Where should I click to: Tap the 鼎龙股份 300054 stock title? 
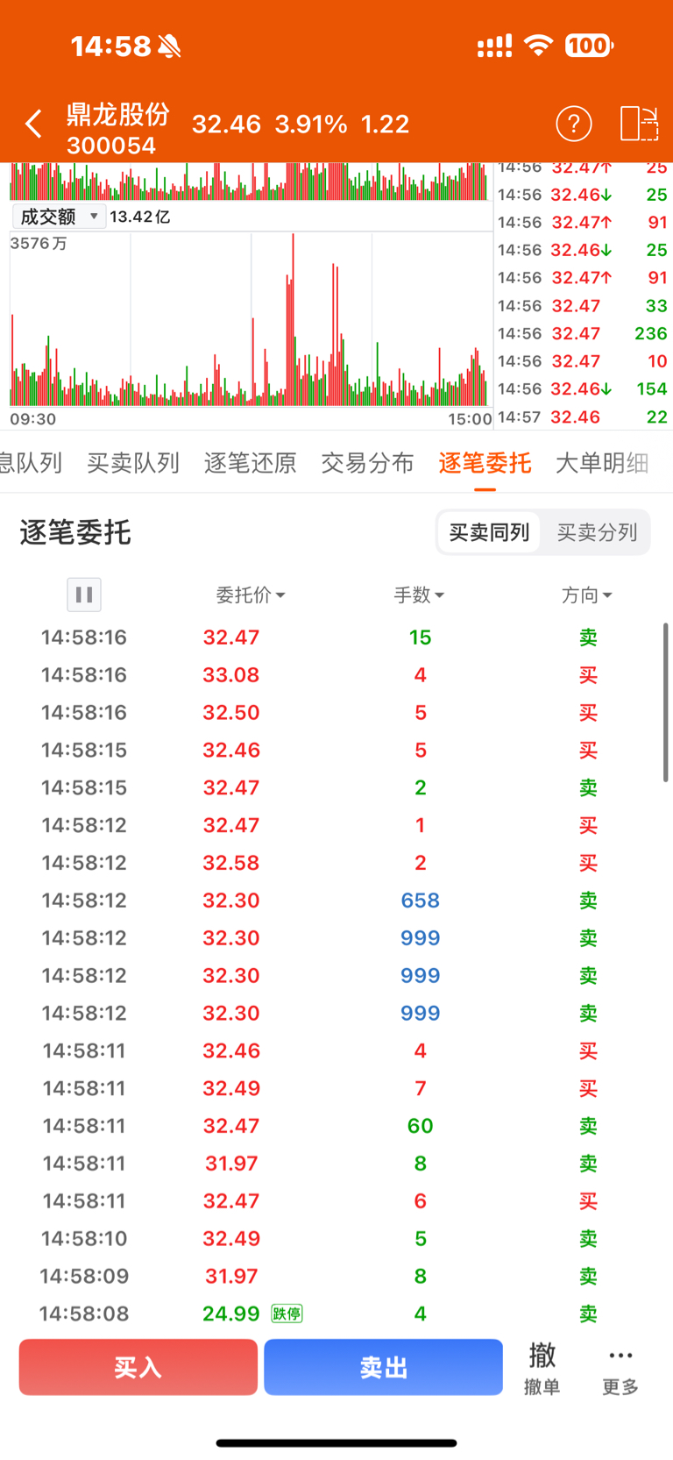[118, 128]
